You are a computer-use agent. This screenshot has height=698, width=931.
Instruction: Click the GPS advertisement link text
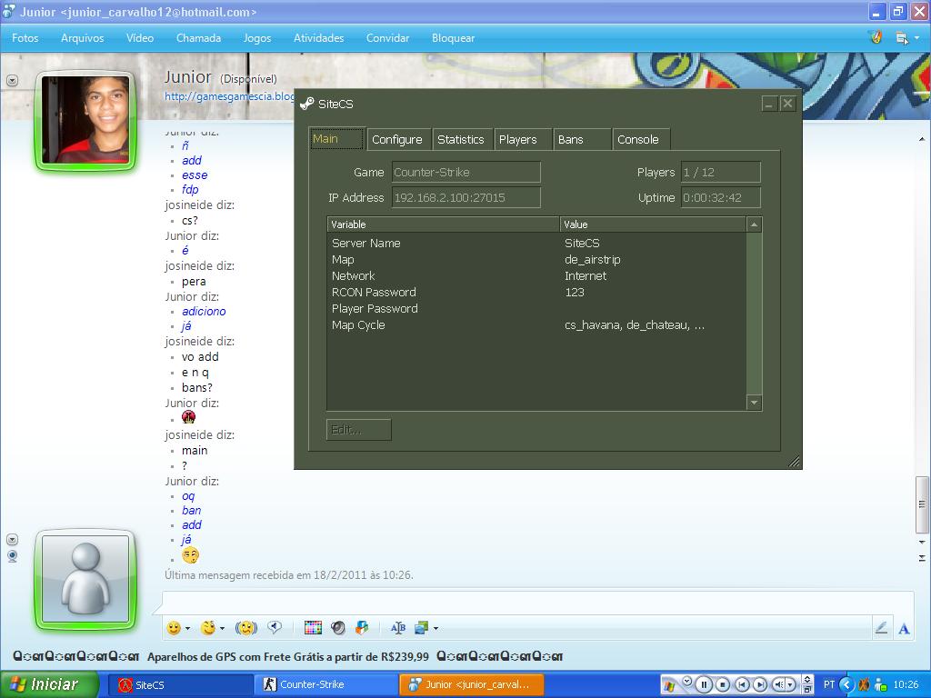pyautogui.click(x=288, y=657)
